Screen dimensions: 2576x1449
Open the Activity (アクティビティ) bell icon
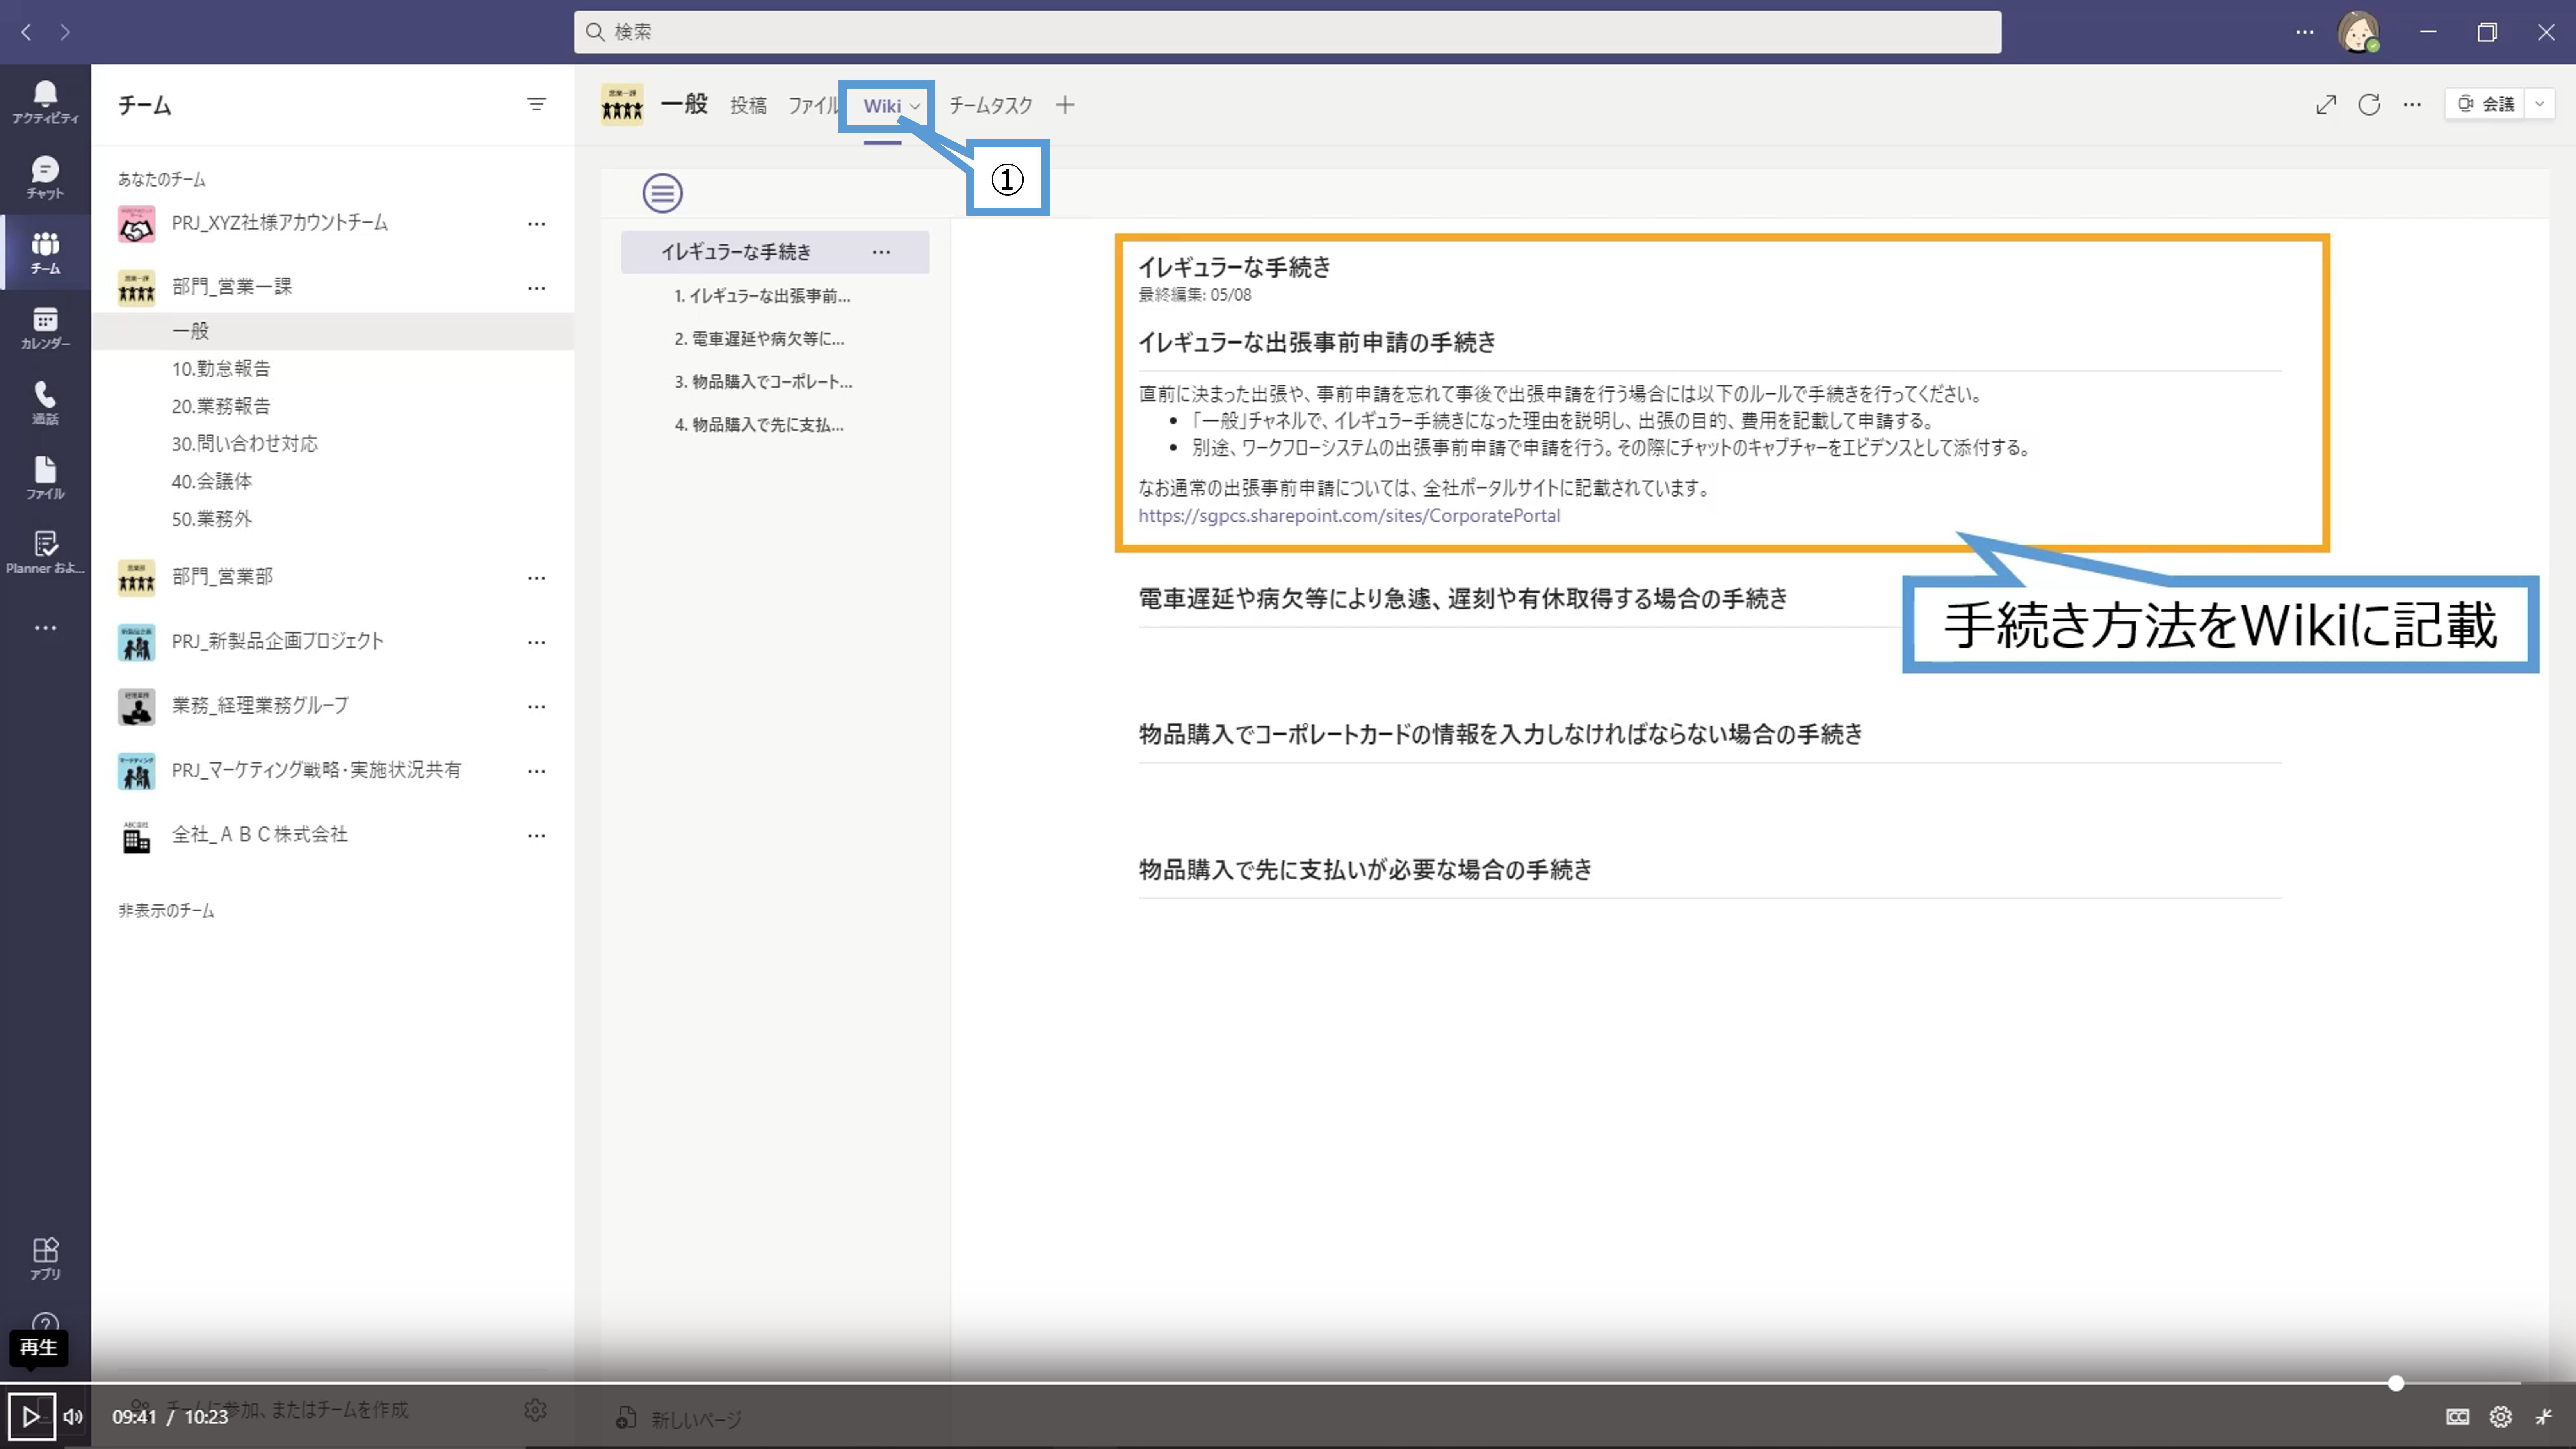[45, 102]
